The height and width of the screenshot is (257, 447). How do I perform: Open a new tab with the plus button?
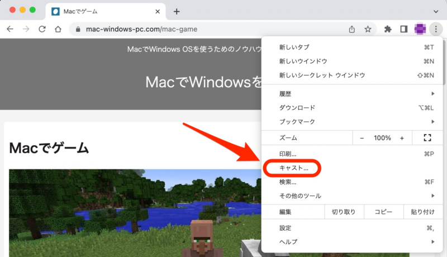[x=177, y=11]
